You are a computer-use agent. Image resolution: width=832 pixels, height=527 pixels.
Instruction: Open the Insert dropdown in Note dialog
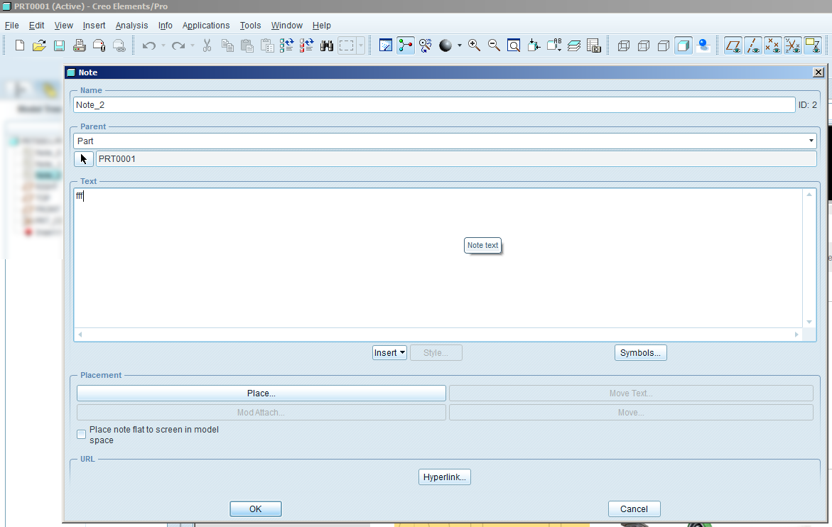389,352
